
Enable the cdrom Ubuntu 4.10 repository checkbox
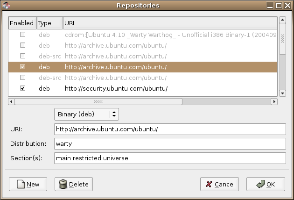[23, 35]
